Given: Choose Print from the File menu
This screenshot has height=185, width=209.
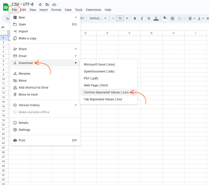Looking at the screenshot, I should [45, 140].
